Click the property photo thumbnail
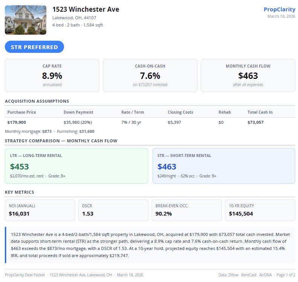Viewport: 298px width, 282px height. (25, 20)
